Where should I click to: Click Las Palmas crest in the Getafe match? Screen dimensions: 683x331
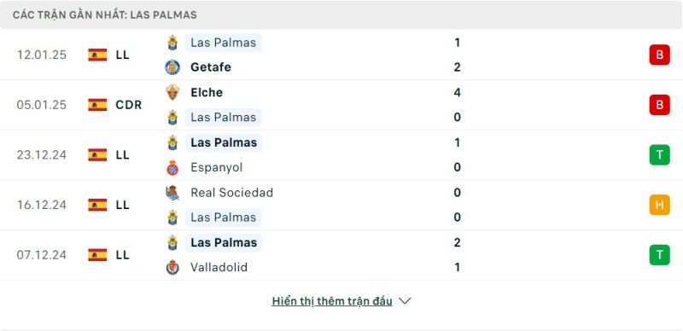(172, 43)
